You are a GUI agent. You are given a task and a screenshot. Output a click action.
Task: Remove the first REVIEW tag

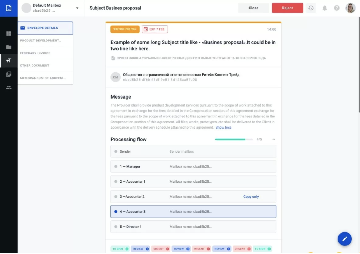pos(147,249)
